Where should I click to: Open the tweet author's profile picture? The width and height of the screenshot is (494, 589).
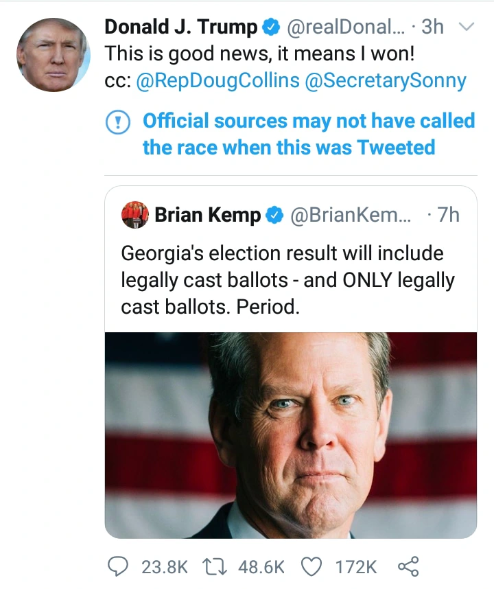(54, 55)
